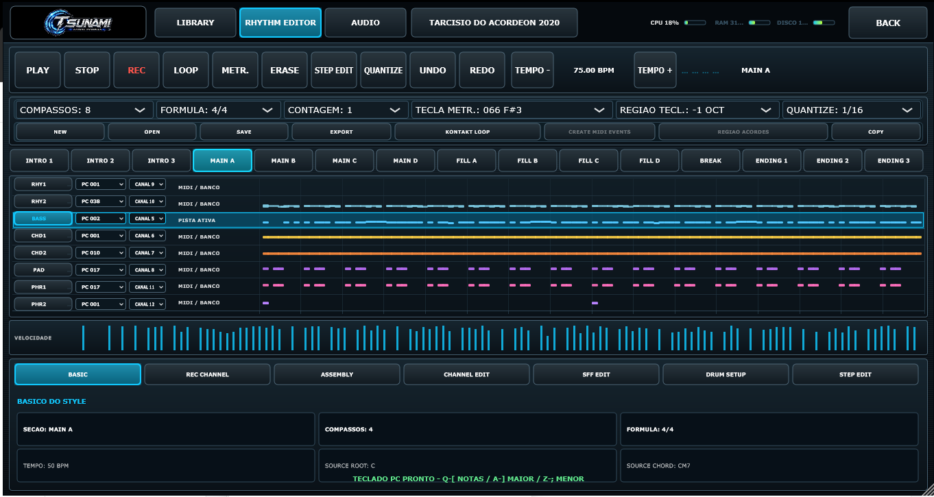This screenshot has height=497, width=934.
Task: Open the DRUM SETUP tab
Action: click(x=726, y=374)
